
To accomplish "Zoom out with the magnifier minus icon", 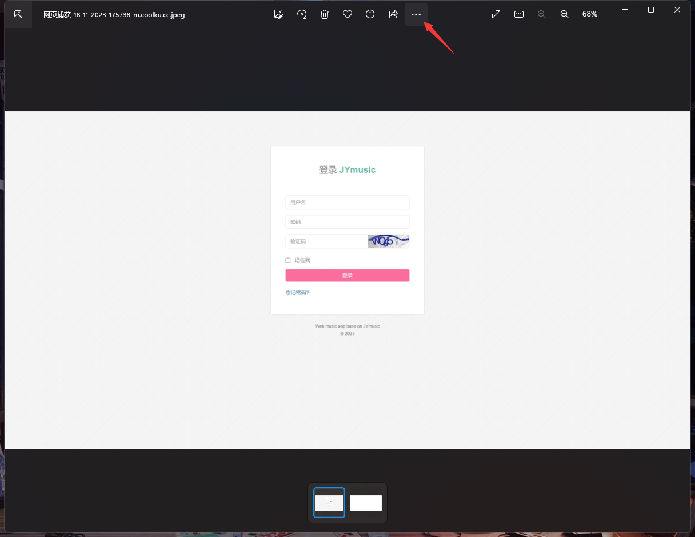I will coord(542,14).
